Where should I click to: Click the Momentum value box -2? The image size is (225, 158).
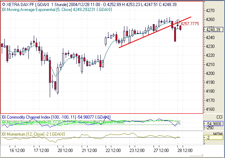tap(213, 138)
